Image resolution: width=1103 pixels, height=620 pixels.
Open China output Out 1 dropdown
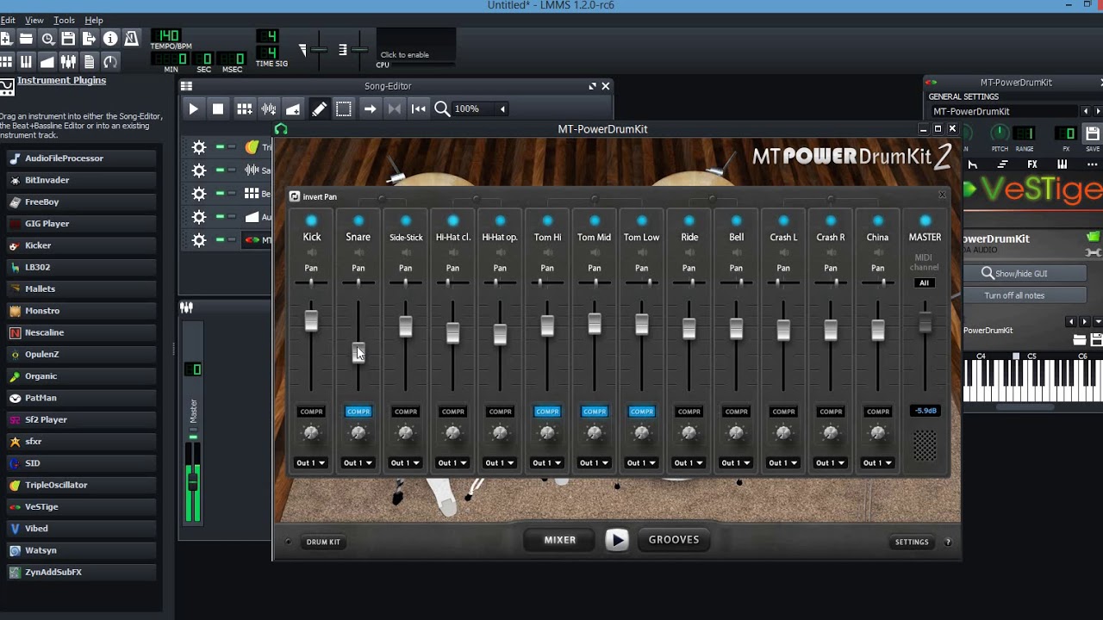[877, 463]
